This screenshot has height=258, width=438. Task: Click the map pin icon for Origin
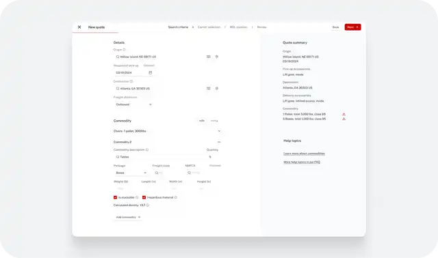click(x=216, y=57)
